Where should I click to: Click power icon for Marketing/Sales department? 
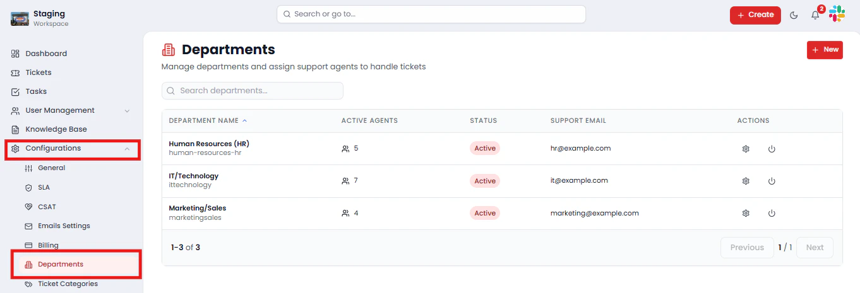click(772, 213)
